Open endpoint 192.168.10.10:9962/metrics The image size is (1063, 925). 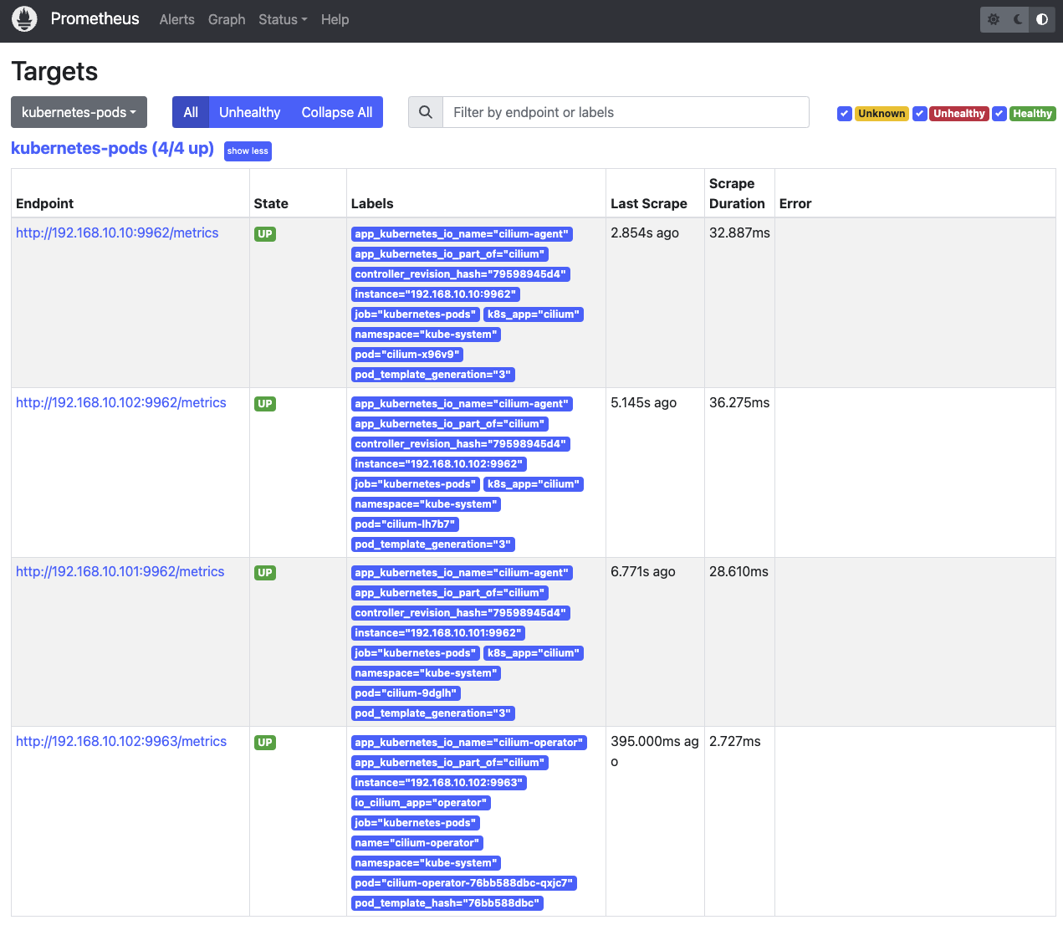(x=117, y=233)
